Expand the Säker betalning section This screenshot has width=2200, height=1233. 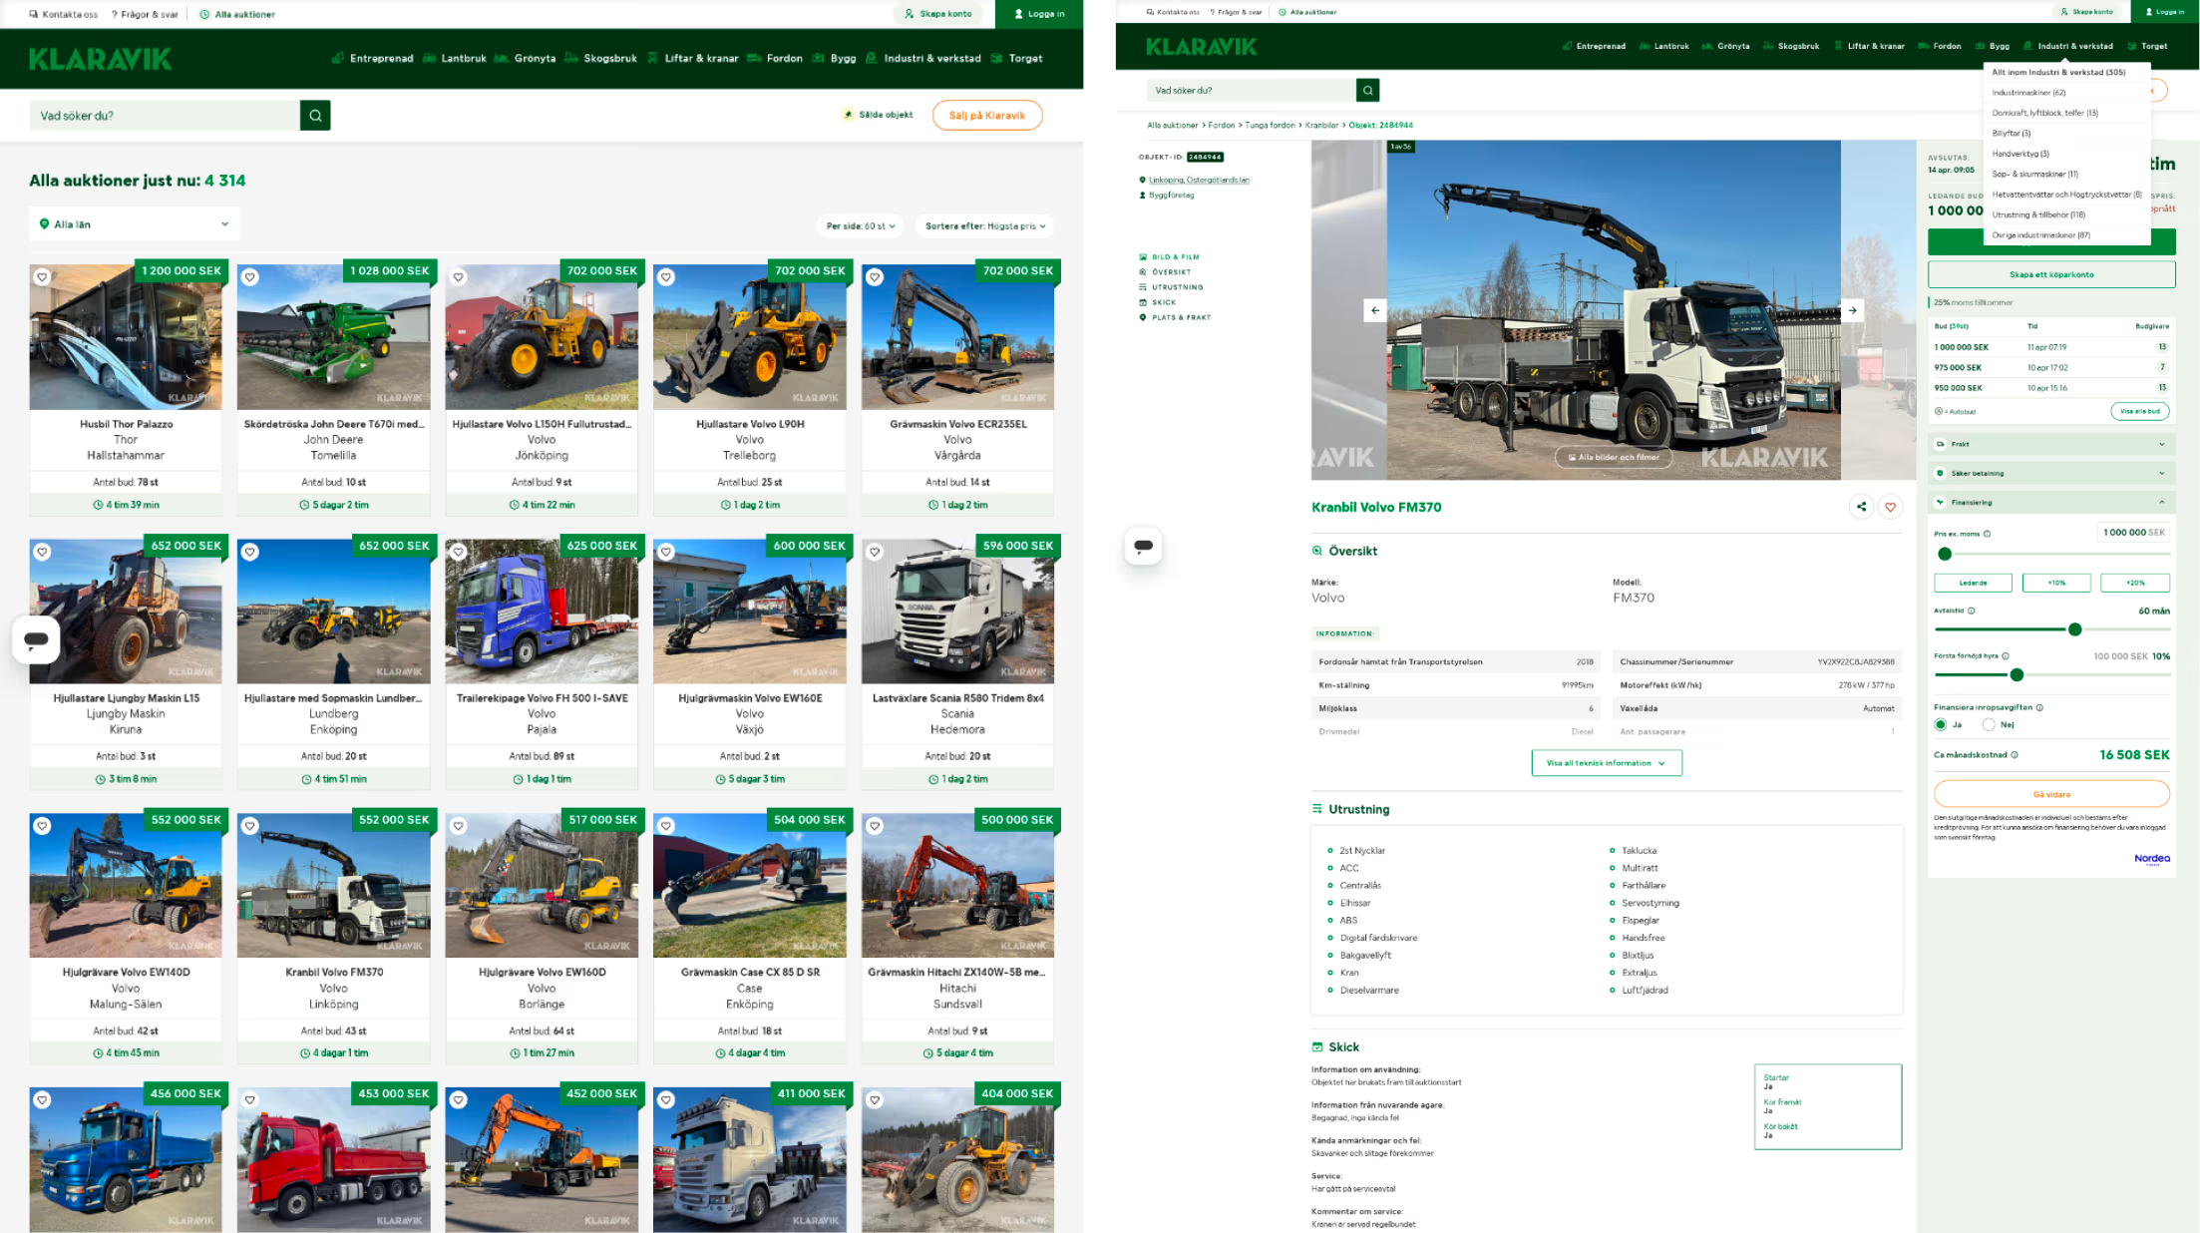pos(2050,474)
